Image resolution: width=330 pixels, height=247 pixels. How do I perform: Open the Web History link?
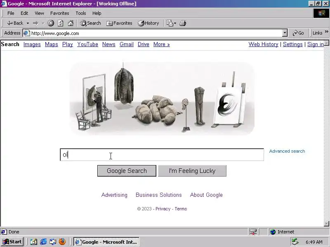pos(263,44)
